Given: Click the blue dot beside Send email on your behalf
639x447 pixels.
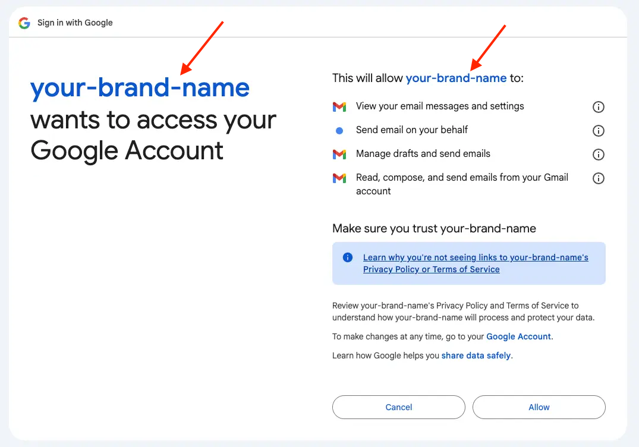Looking at the screenshot, I should 339,130.
